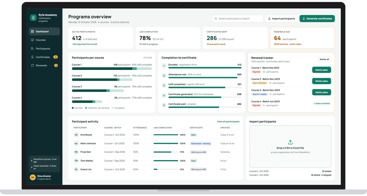This screenshot has width=367, height=196.
Task: Notify sales for Course 3 Batch Nov 2023
Action: [321, 81]
